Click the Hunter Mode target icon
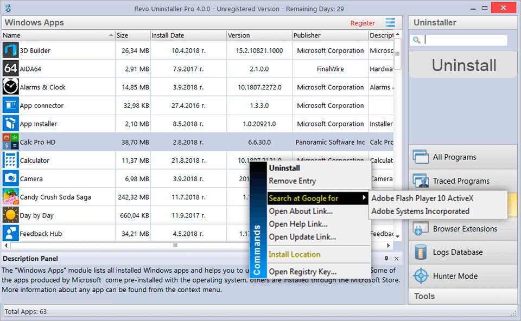Screen dimensions: 521x321 click(421, 276)
